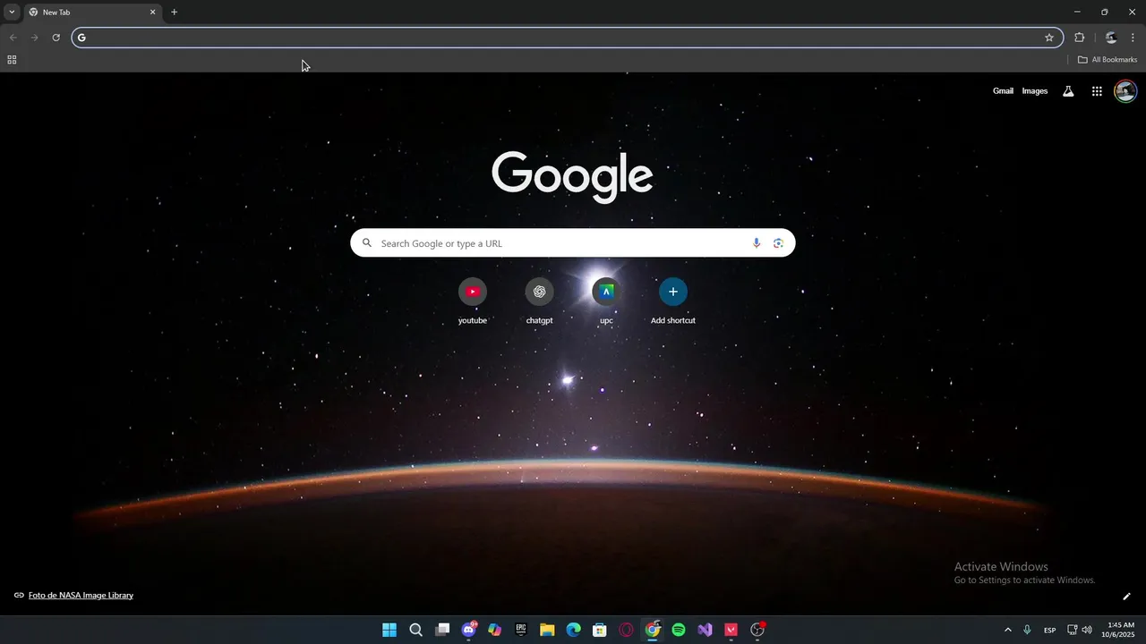Image resolution: width=1146 pixels, height=644 pixels.
Task: Open Microsoft Store from the taskbar
Action: pyautogui.click(x=600, y=630)
